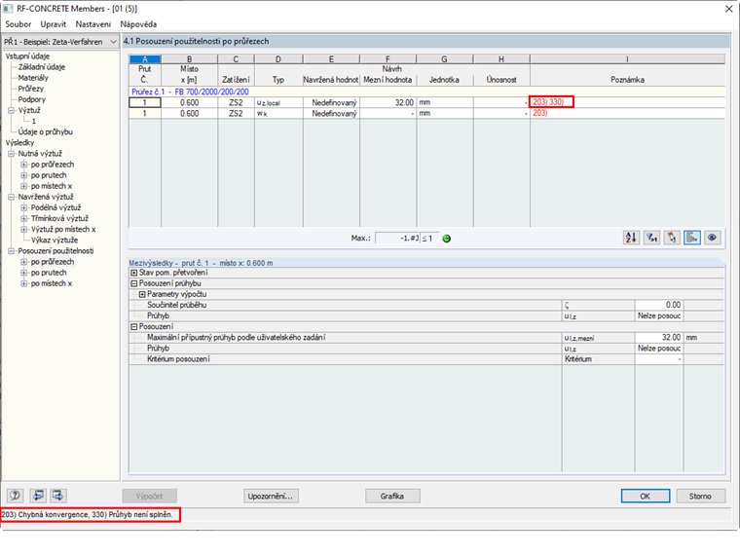The width and height of the screenshot is (740, 555).
Task: Sort results with the A-Z sort icon
Action: pos(631,238)
